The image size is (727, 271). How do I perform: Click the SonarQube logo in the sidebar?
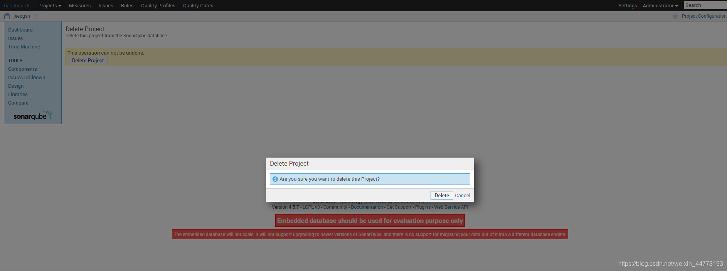pyautogui.click(x=33, y=116)
